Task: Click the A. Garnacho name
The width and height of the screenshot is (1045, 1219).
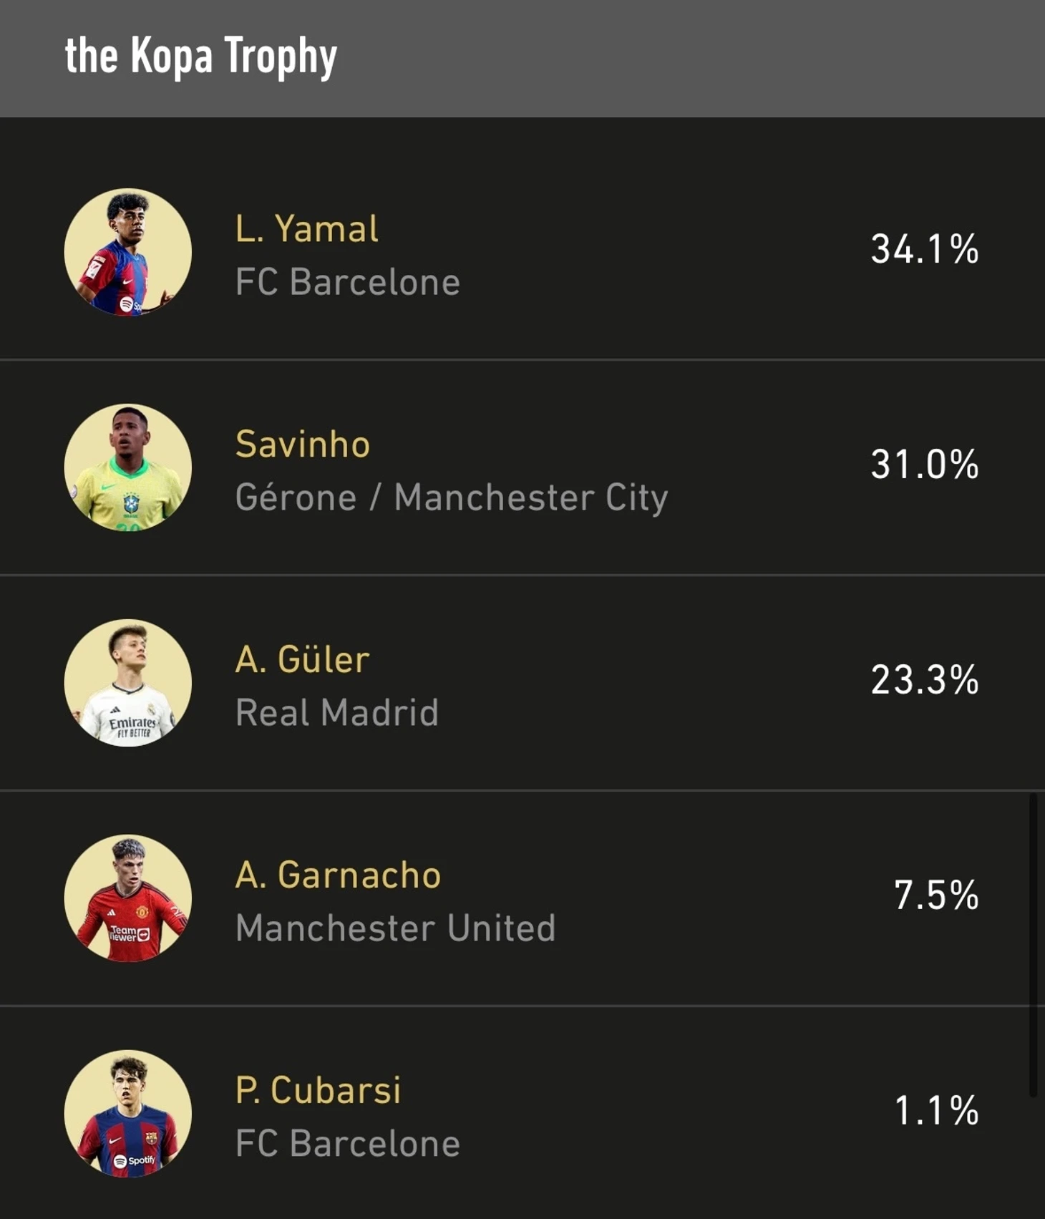Action: point(338,875)
